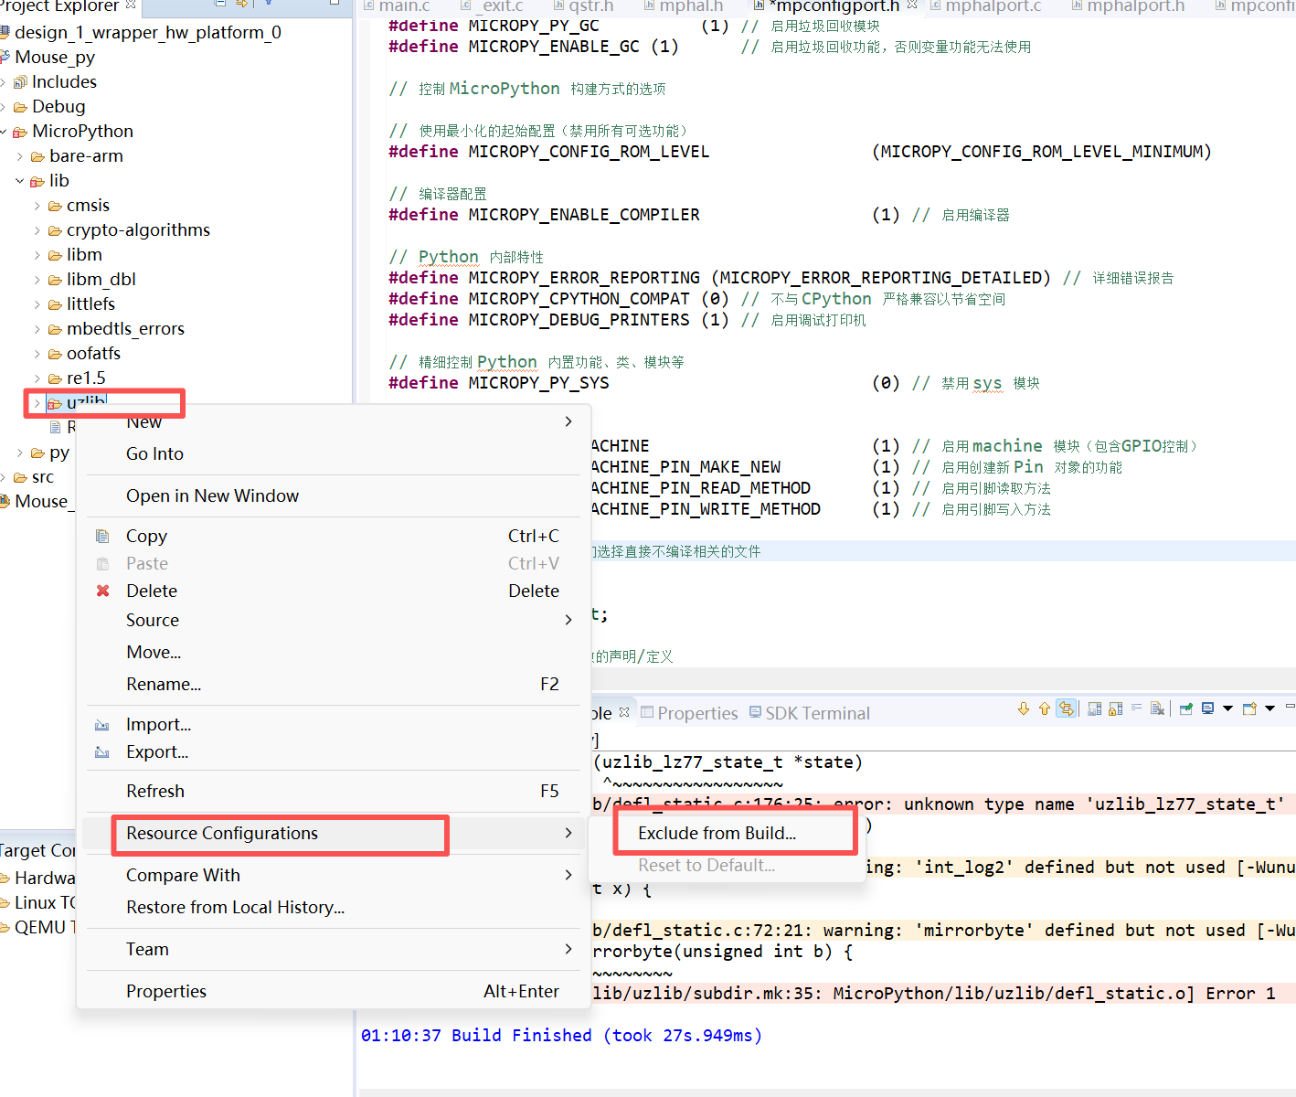This screenshot has height=1097, width=1296.
Task: Jump to next error in console
Action: tap(1024, 709)
